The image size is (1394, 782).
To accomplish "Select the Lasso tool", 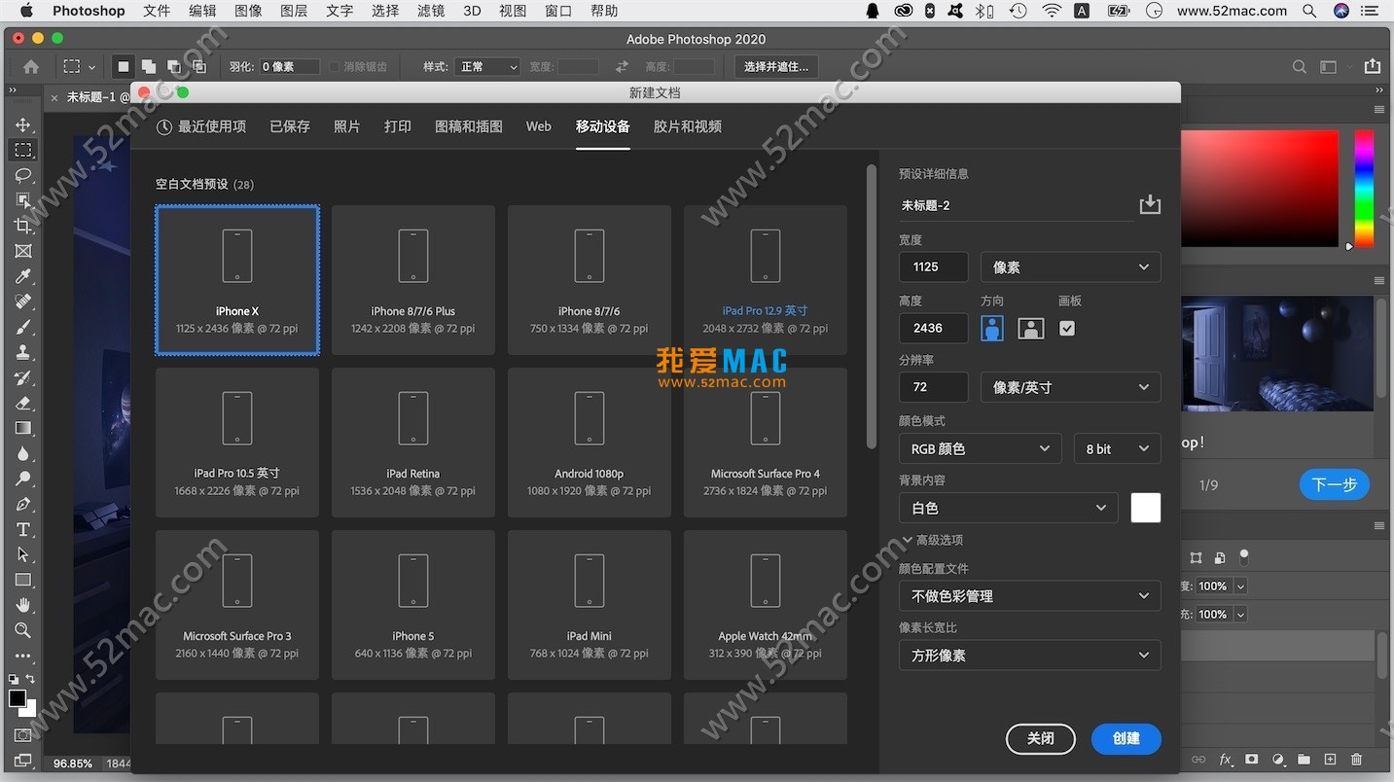I will click(23, 175).
